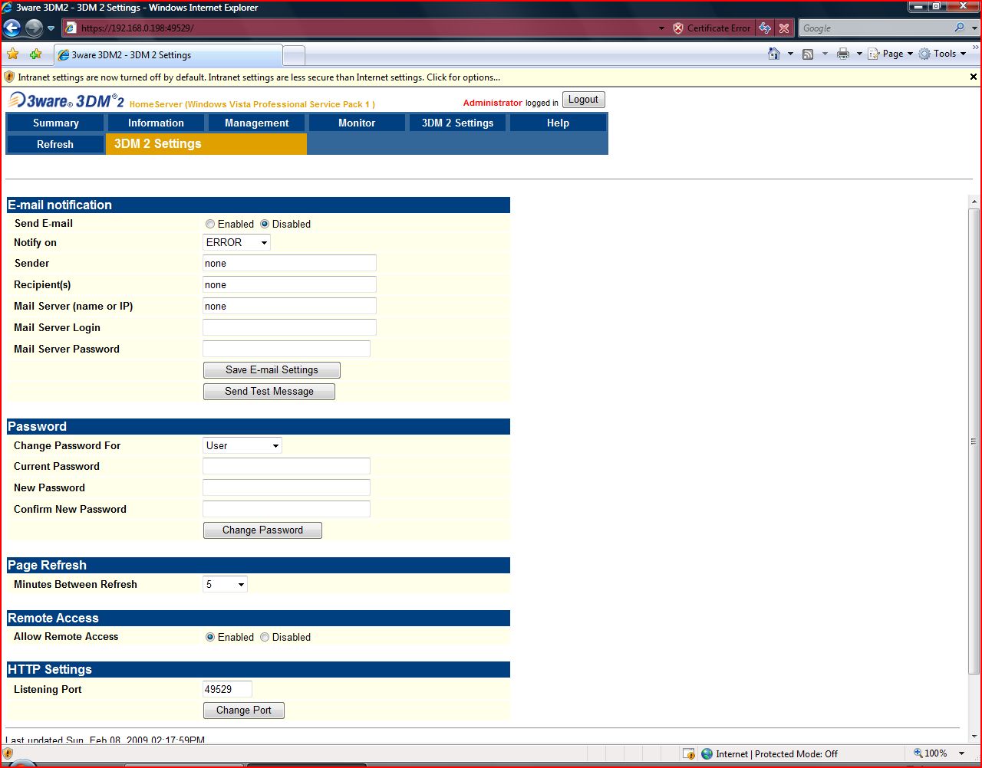Click the Google search magnifier icon
Image resolution: width=982 pixels, height=768 pixels.
(x=960, y=28)
